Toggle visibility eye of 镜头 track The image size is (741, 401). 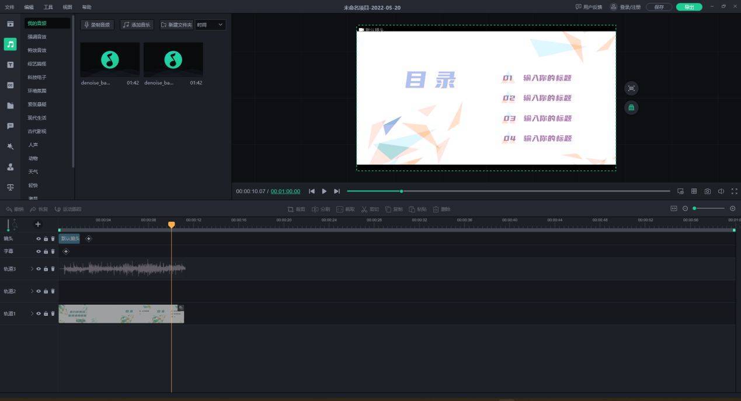(39, 239)
